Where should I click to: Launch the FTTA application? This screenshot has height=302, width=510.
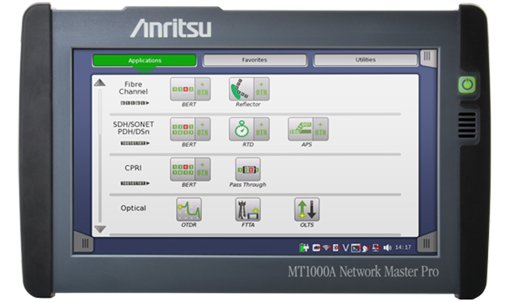tap(248, 210)
